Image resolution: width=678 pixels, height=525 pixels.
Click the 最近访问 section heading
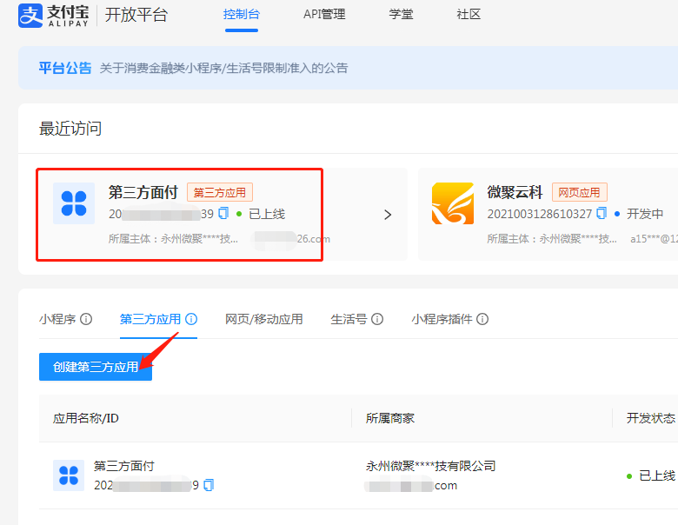pyautogui.click(x=70, y=129)
